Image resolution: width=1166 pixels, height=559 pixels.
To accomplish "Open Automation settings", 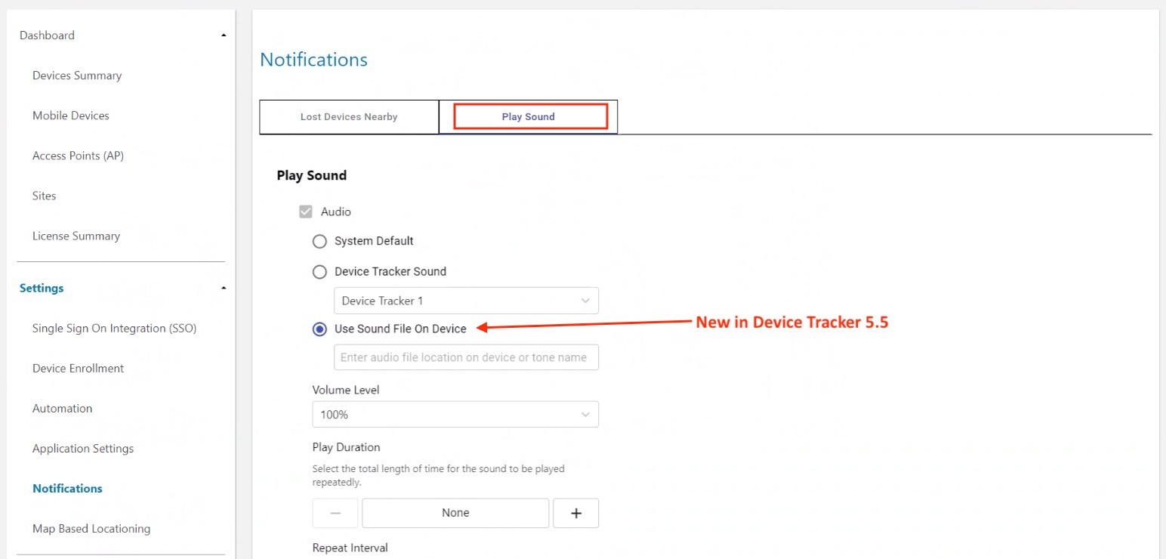I will click(x=62, y=408).
